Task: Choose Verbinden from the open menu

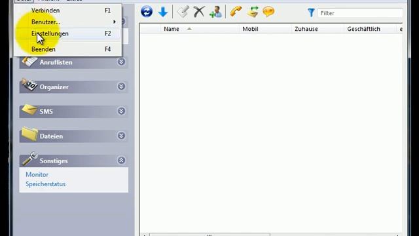Action: tap(68, 10)
